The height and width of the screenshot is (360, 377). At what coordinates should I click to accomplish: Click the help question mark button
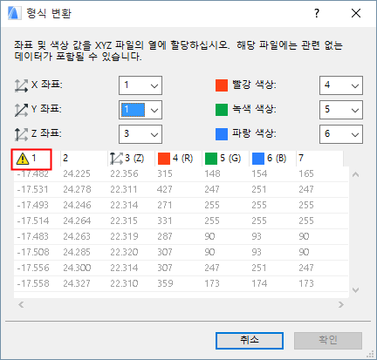click(x=317, y=13)
